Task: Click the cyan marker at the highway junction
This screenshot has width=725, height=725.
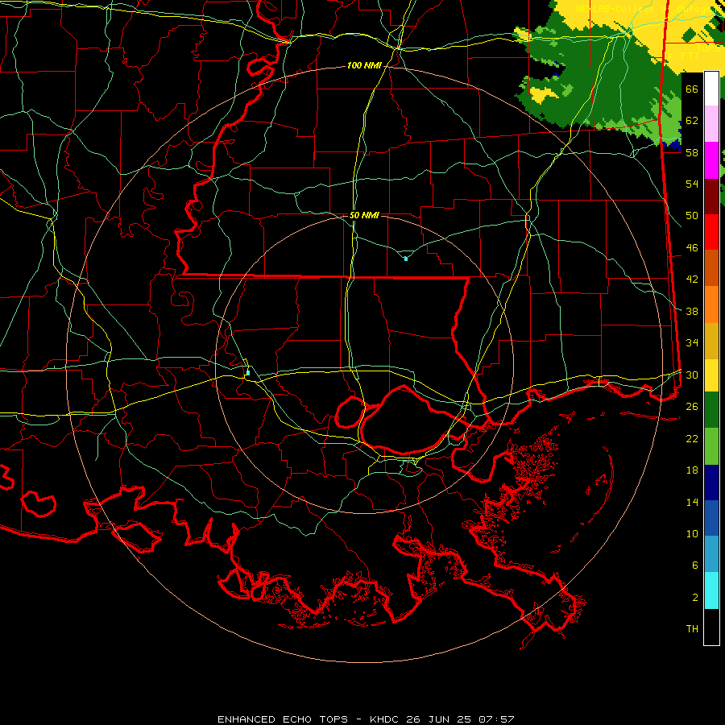Action: coord(248,373)
